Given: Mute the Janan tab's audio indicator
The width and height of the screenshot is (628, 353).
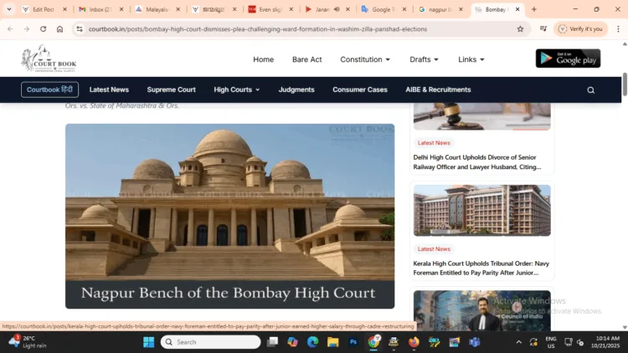Looking at the screenshot, I should [337, 9].
